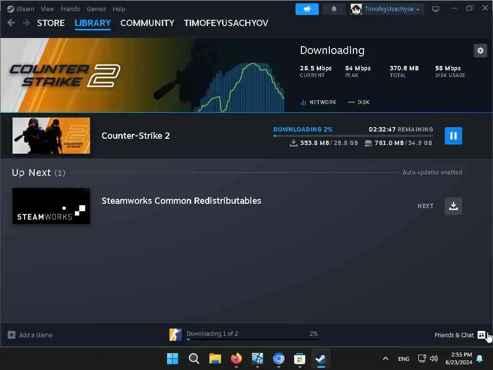Open download settings gear icon
493x370 pixels.
point(480,50)
